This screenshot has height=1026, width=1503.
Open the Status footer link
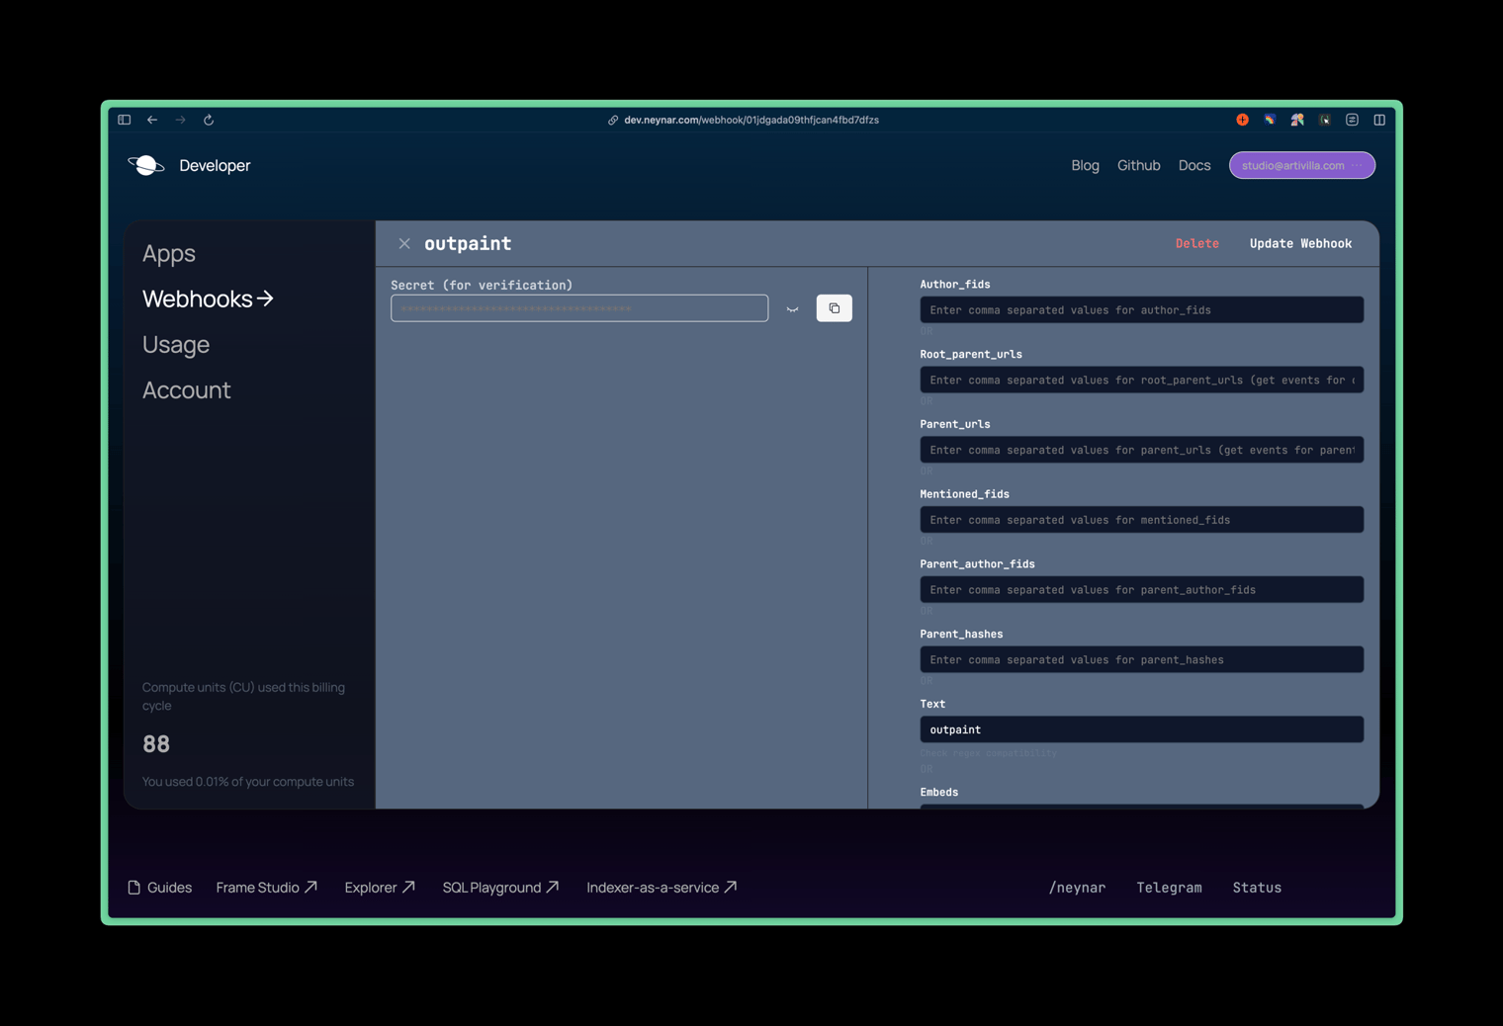1257,888
